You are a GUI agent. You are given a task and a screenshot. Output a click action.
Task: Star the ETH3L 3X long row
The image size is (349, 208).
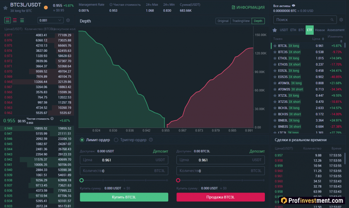[x=275, y=58]
